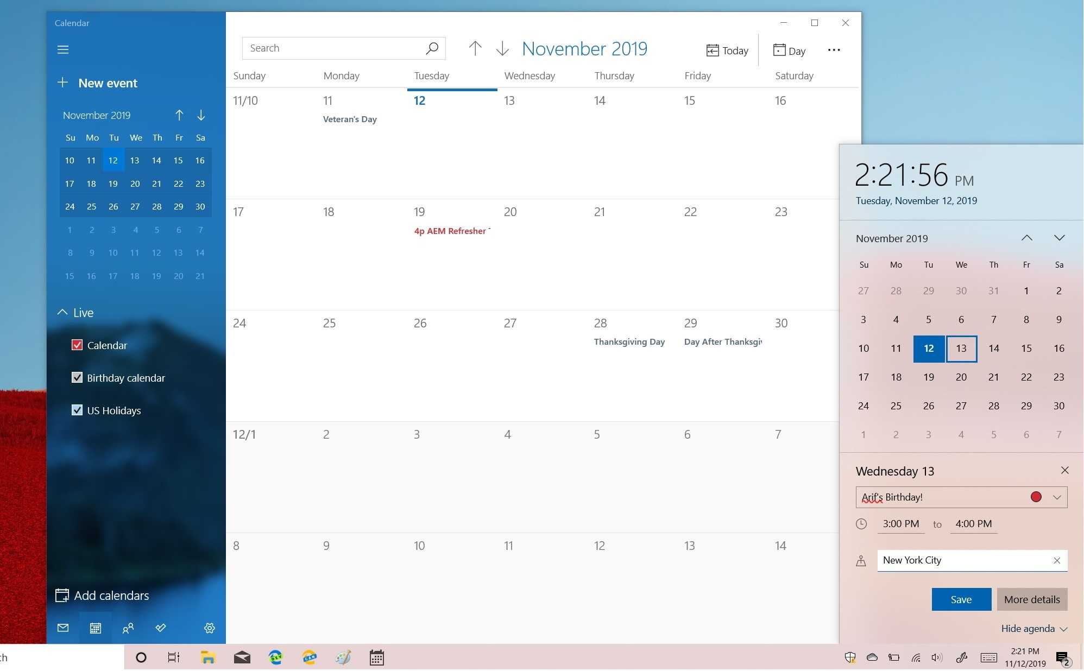Open Calendar app from the taskbar
1084x671 pixels.
377,657
